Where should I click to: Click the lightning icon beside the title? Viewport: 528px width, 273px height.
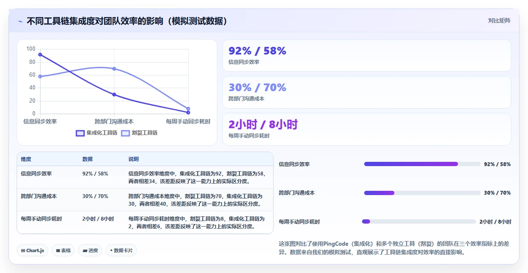(x=20, y=21)
